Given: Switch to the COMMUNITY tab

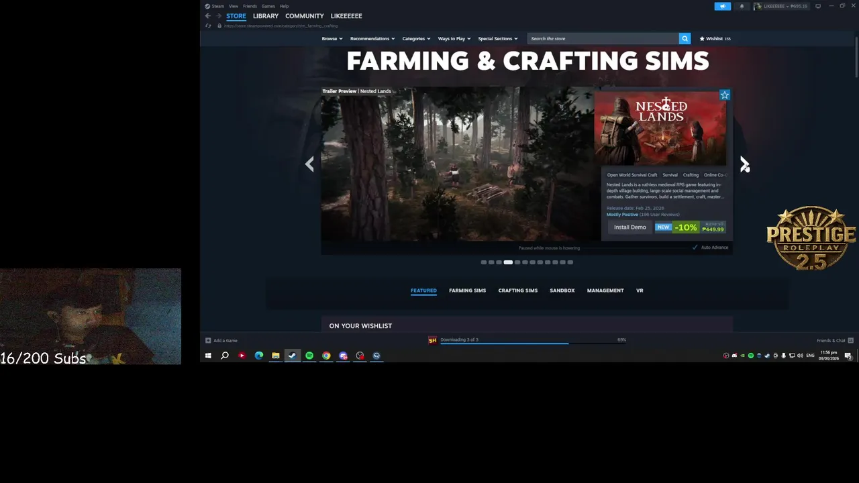Looking at the screenshot, I should pyautogui.click(x=305, y=16).
